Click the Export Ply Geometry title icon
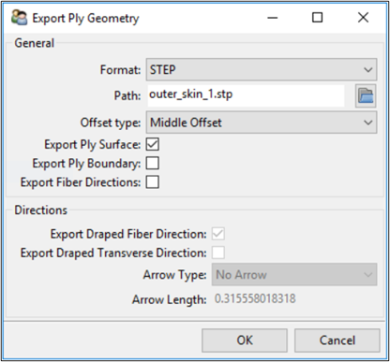390x362 pixels. coord(19,18)
